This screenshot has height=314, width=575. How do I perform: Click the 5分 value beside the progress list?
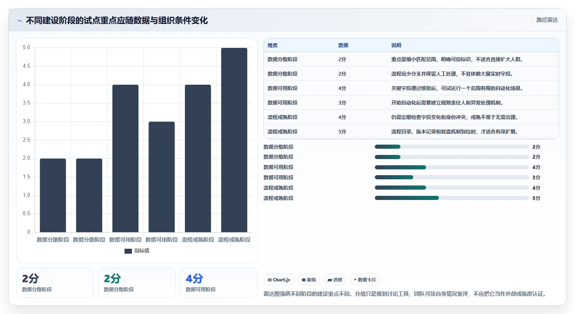click(536, 198)
